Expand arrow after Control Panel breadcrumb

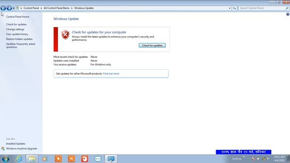[41, 8]
